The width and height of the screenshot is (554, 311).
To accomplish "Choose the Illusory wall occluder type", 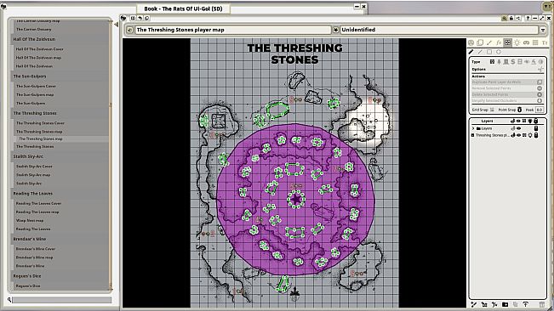I will tap(527, 62).
